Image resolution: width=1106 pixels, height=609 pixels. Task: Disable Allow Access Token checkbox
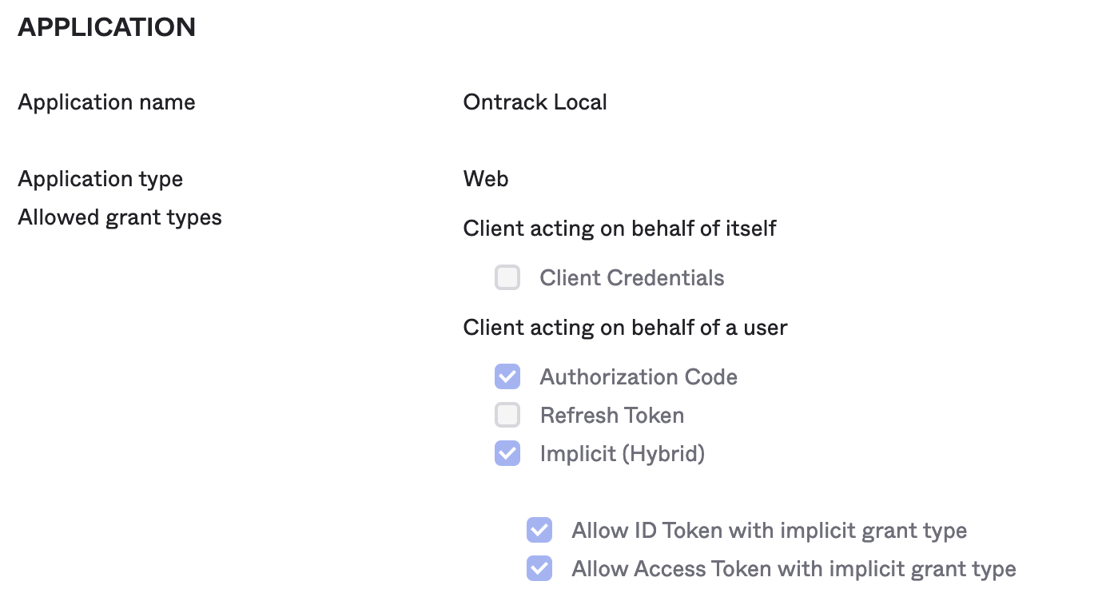tap(539, 569)
